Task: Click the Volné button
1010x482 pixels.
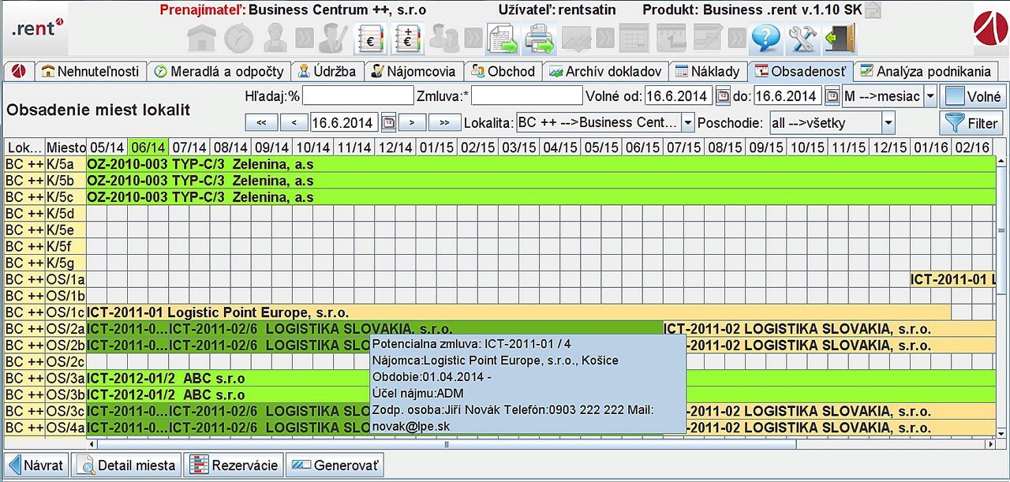Action: click(973, 96)
